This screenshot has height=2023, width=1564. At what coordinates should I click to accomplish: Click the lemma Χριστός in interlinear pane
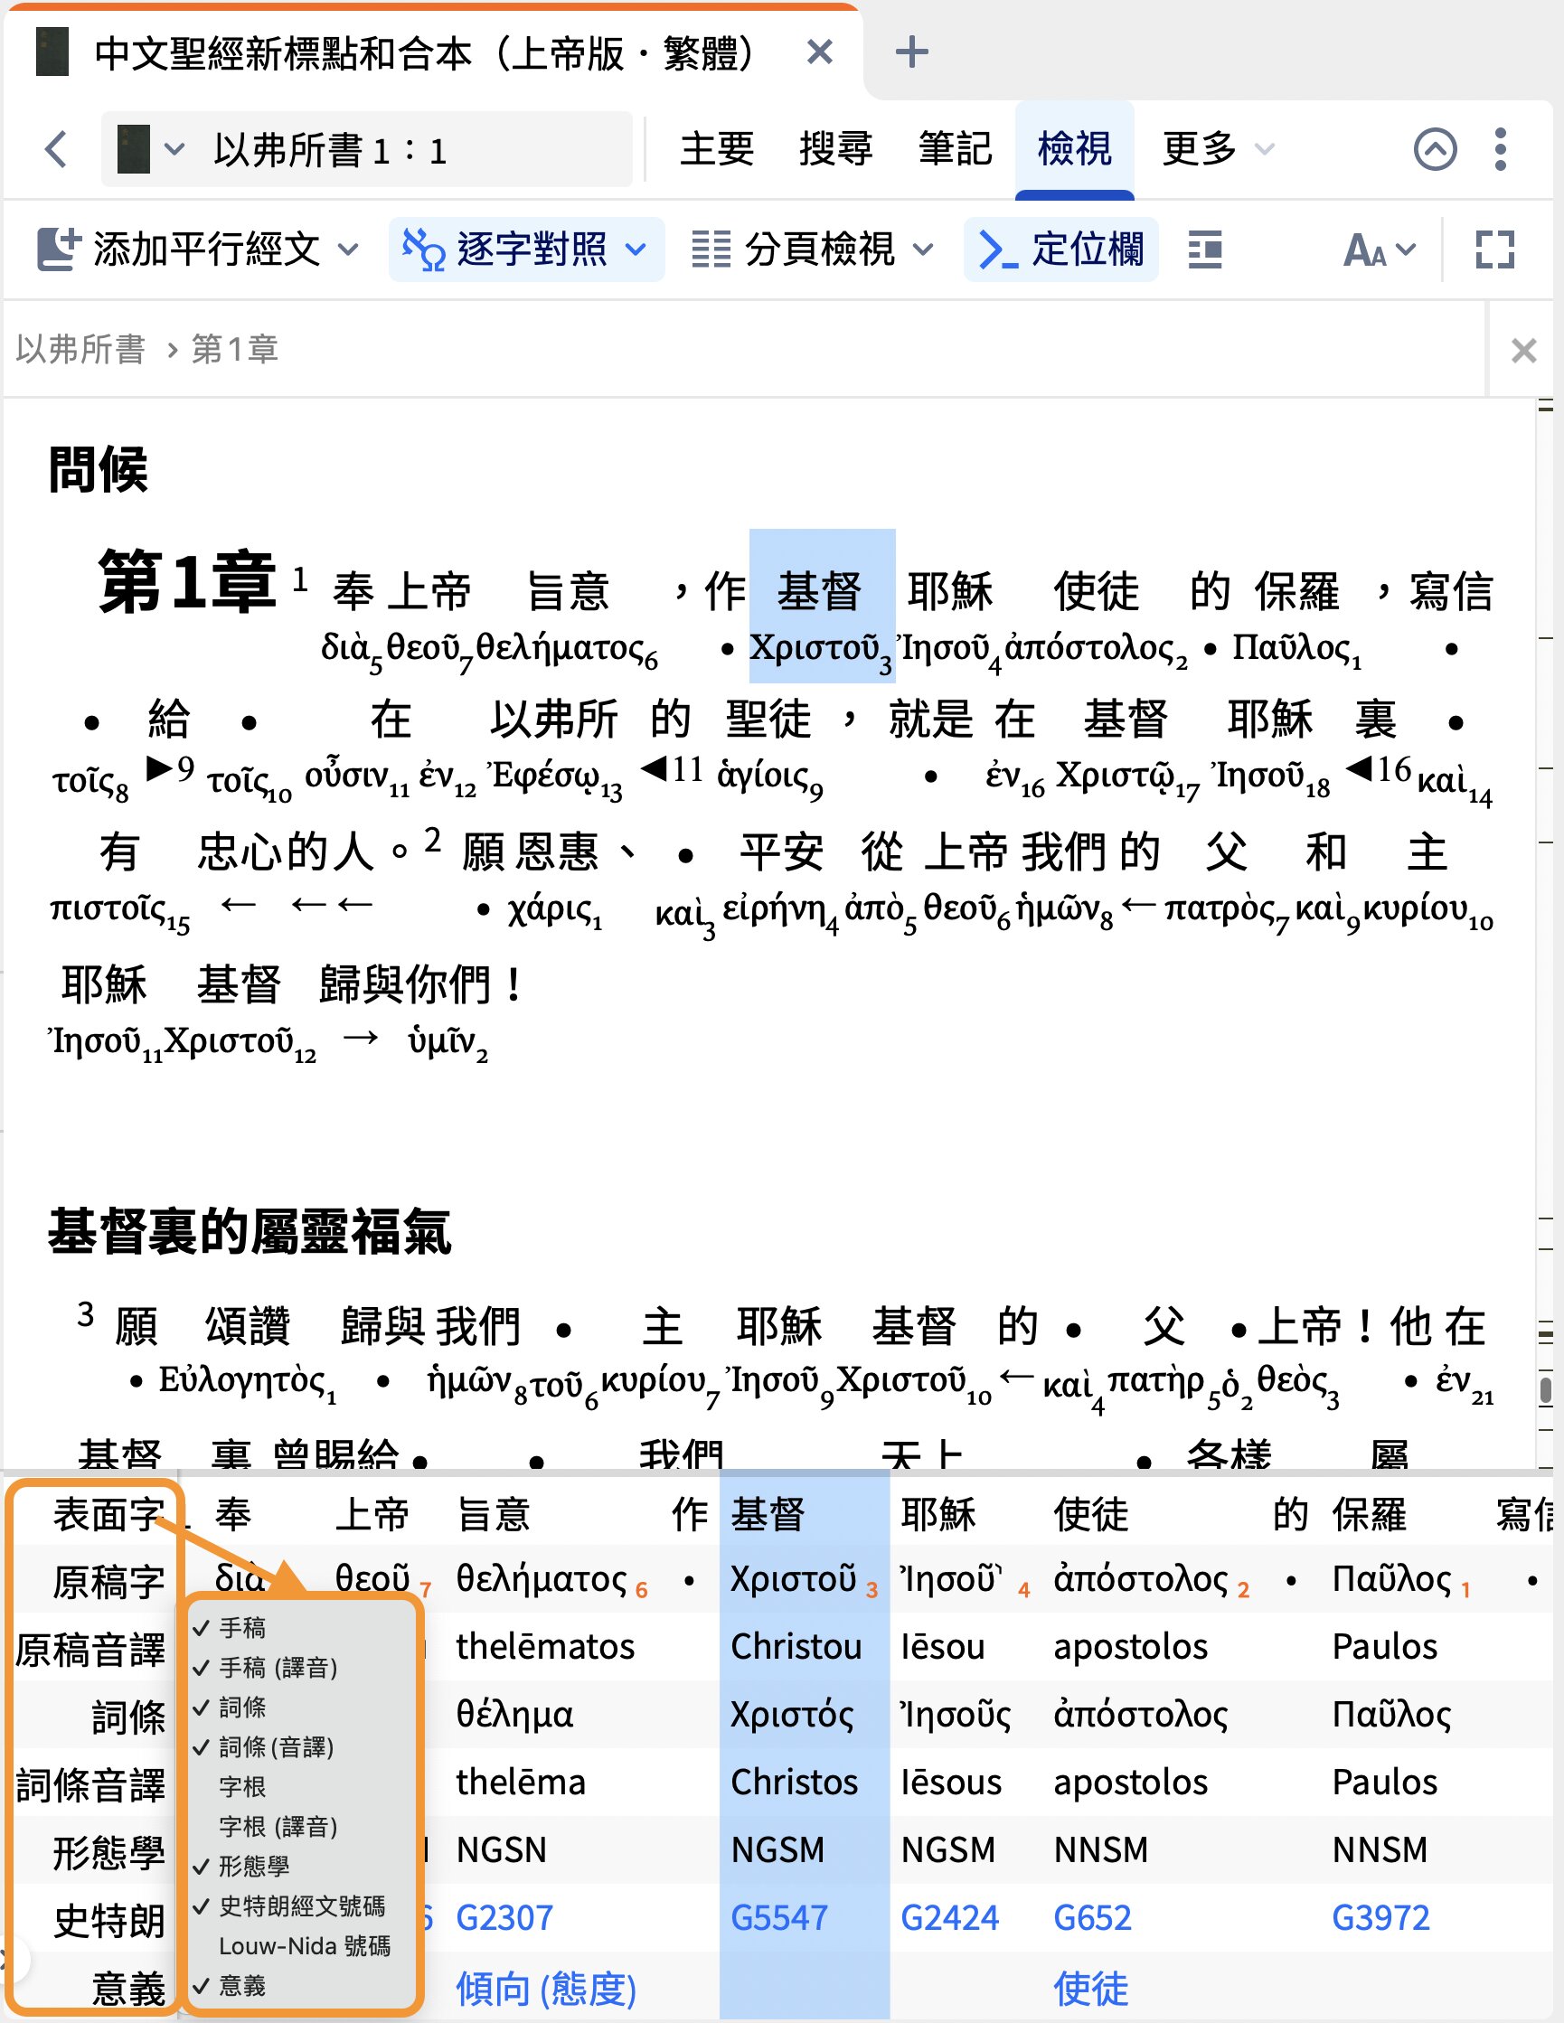pyautogui.click(x=792, y=1715)
